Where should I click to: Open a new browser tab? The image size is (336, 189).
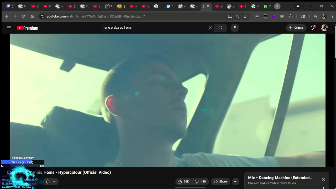277,6
